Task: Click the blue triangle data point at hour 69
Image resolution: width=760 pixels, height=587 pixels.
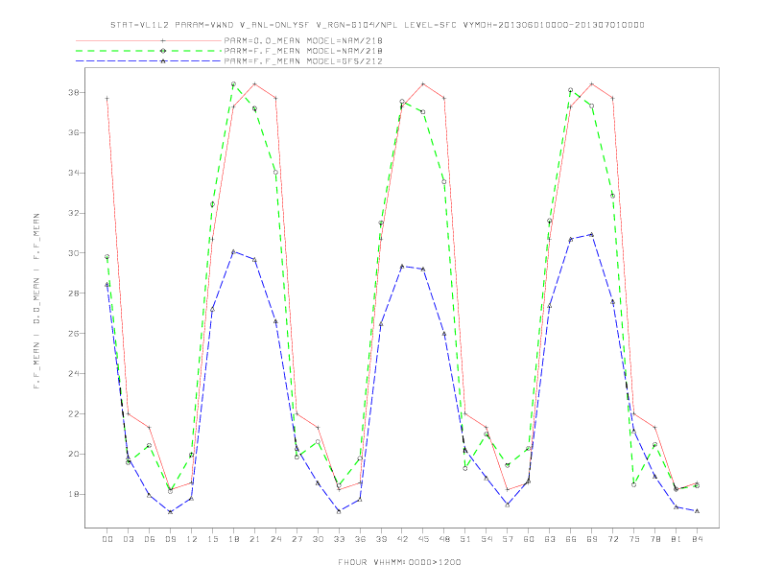Action: (x=592, y=234)
